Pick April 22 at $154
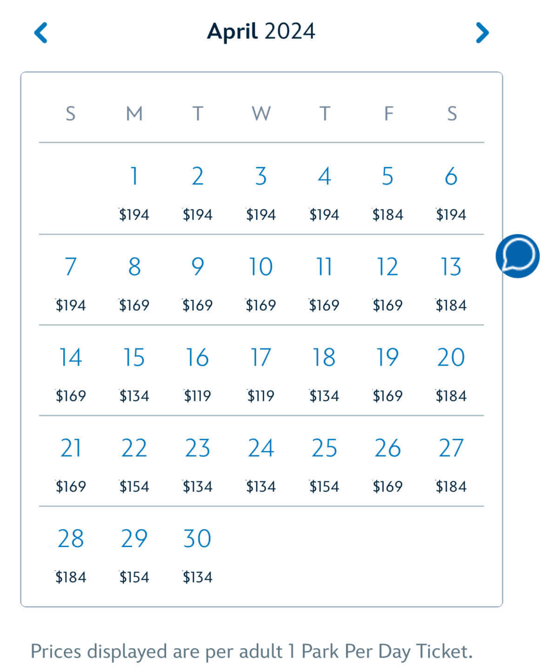The image size is (541, 670). 134,465
